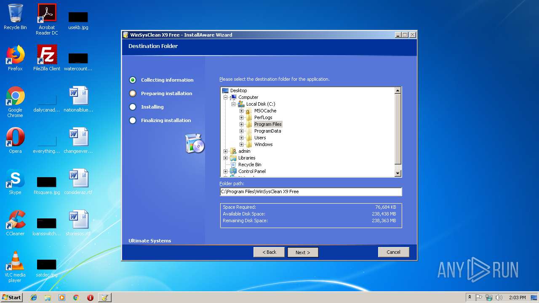Image resolution: width=539 pixels, height=303 pixels.
Task: Open consideraz.rtf file icon
Action: (x=78, y=182)
